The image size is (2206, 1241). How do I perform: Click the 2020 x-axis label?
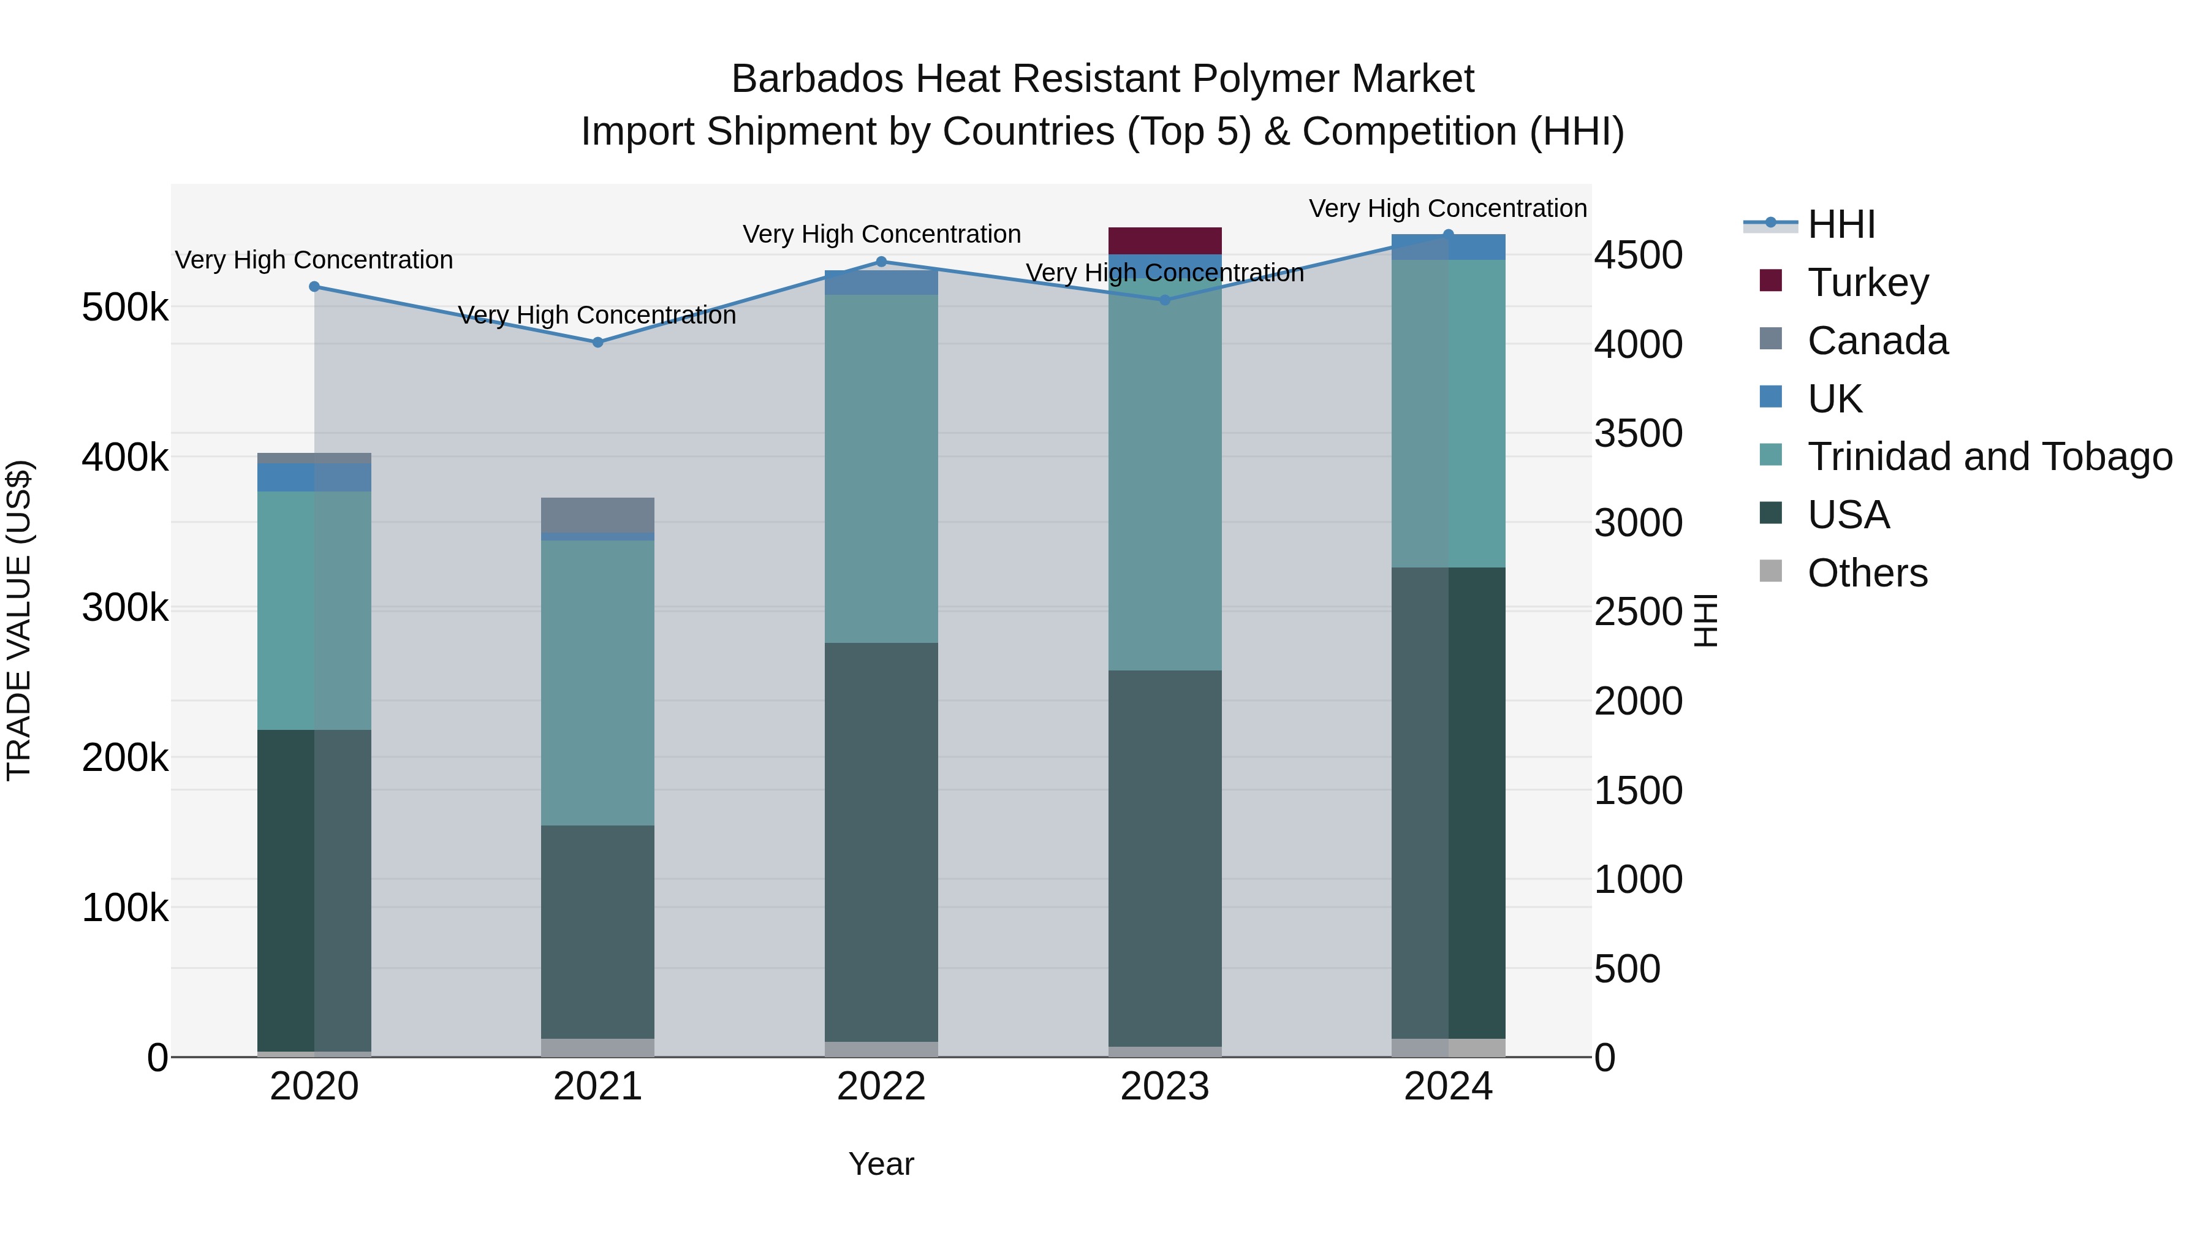click(314, 1087)
